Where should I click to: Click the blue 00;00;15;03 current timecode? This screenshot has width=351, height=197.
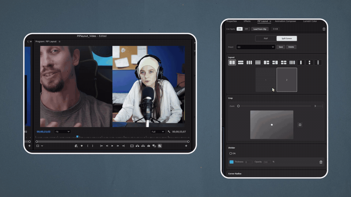pyautogui.click(x=44, y=132)
